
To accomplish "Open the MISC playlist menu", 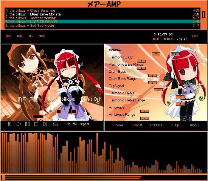I will pos(42,36).
